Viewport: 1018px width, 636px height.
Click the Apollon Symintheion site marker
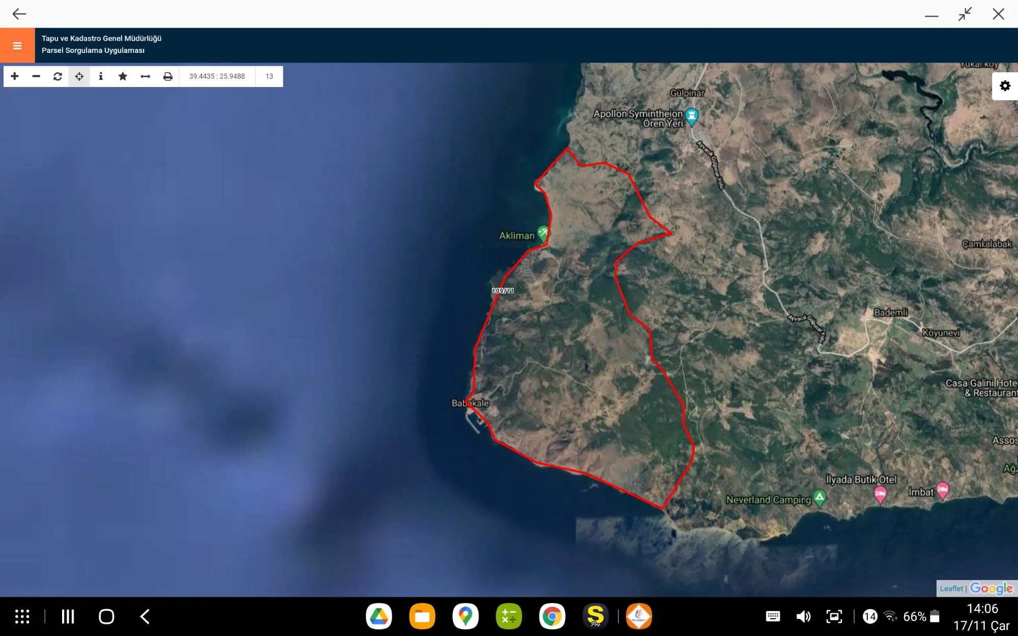(691, 117)
